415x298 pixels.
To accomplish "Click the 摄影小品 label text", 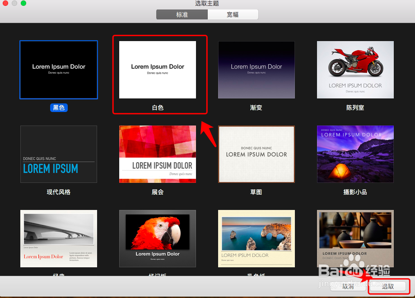I will 355,192.
